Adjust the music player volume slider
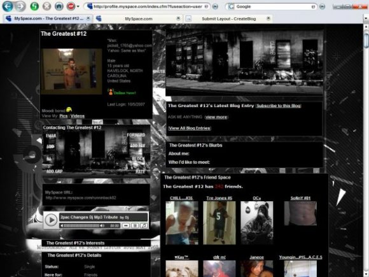Viewport: 369px width, 277px height. [81, 225]
